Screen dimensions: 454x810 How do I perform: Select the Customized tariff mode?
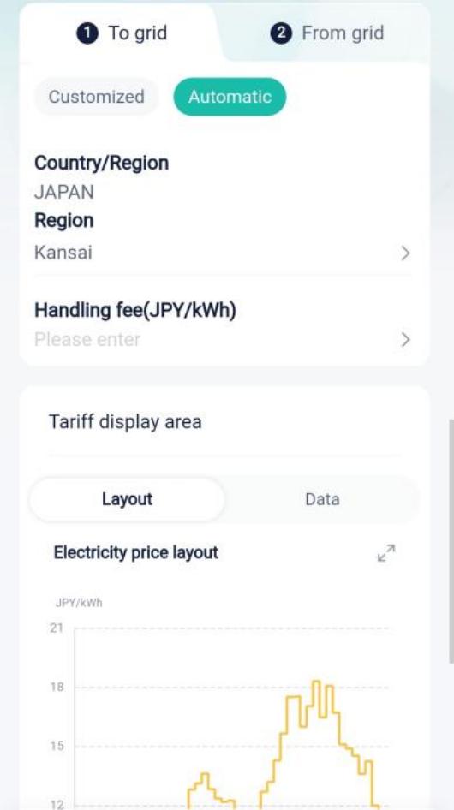[97, 97]
